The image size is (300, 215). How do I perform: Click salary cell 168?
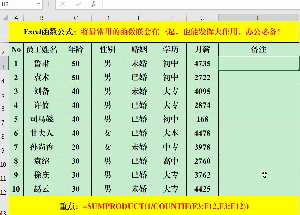[202, 119]
